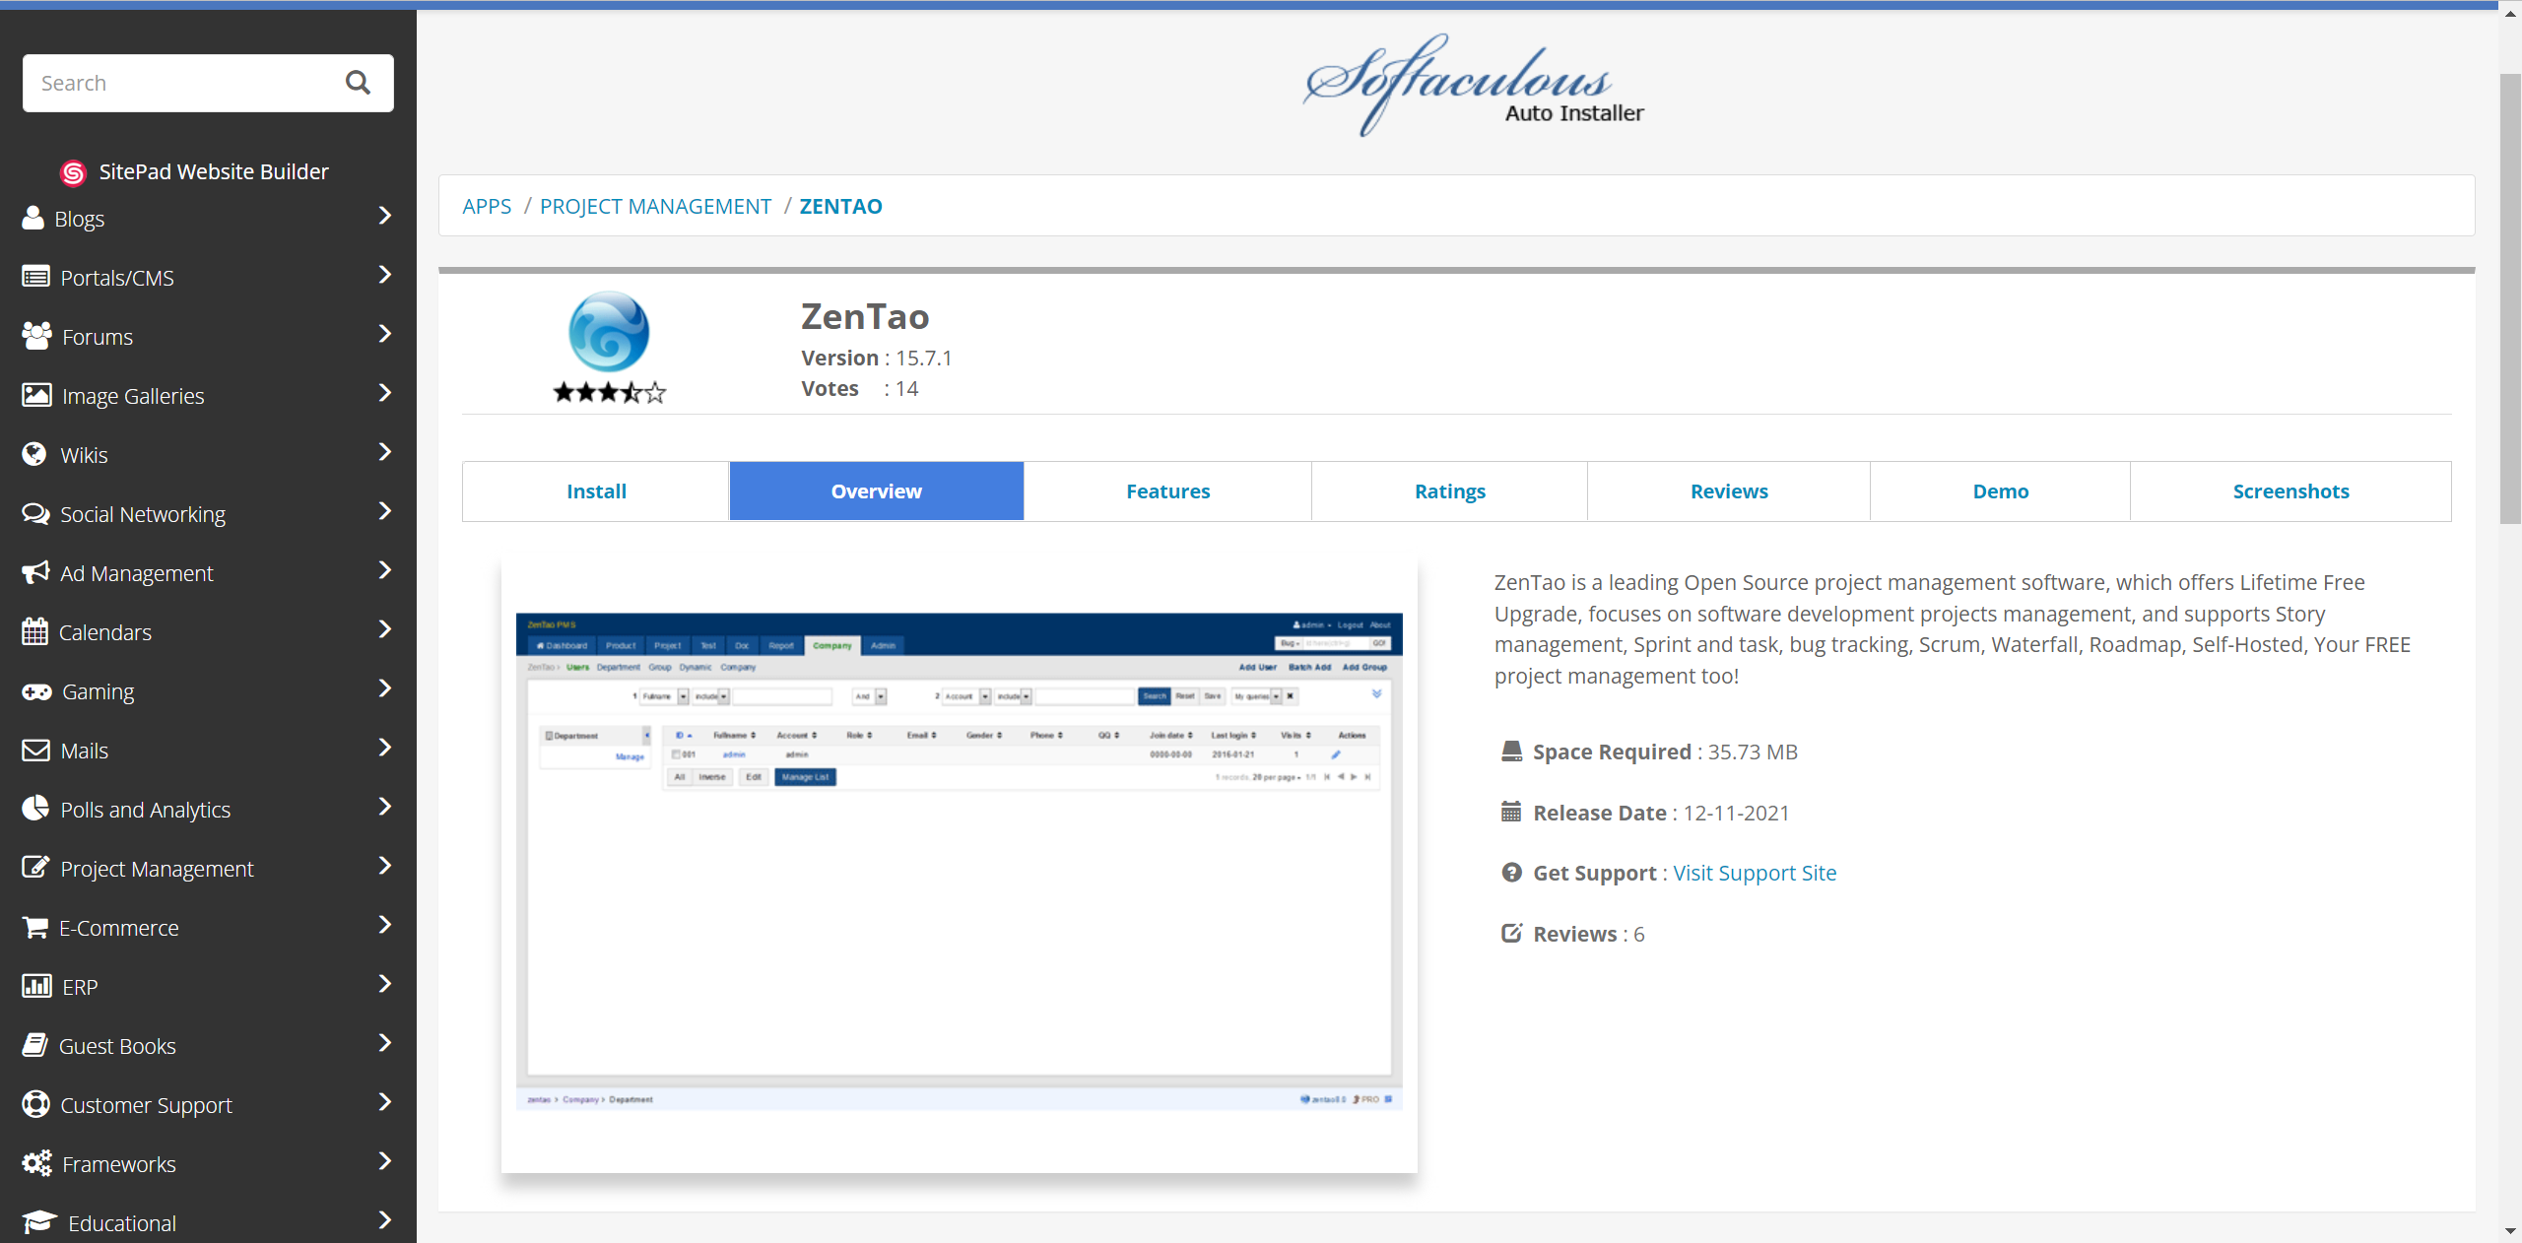Open Visit Support Site link
2522x1243 pixels.
tap(1755, 873)
